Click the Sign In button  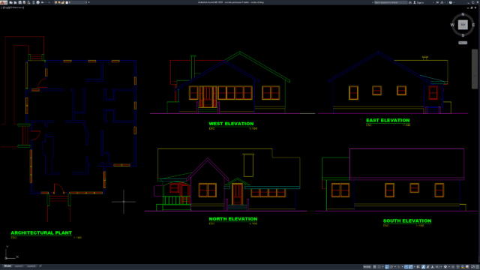[x=419, y=2]
